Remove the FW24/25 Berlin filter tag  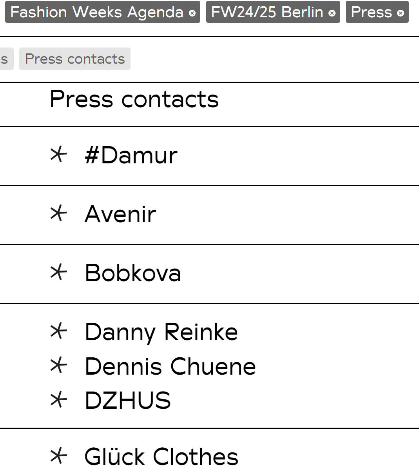click(332, 13)
